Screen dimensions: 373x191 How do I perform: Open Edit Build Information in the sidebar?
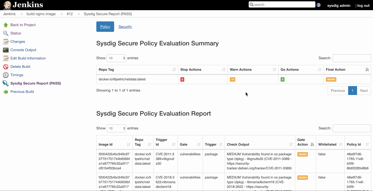click(28, 58)
